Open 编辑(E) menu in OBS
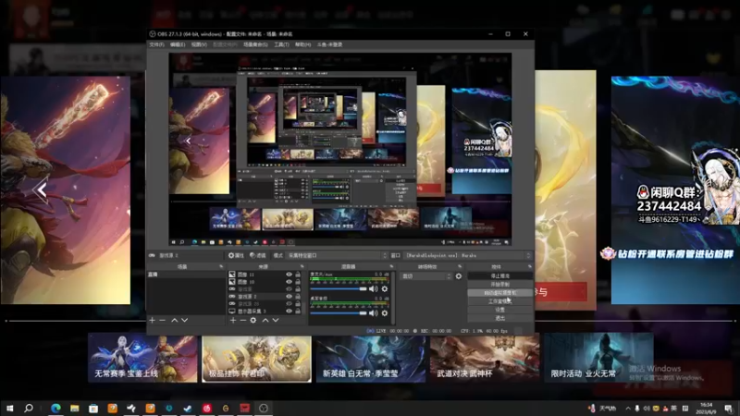This screenshot has height=416, width=740. pos(178,44)
